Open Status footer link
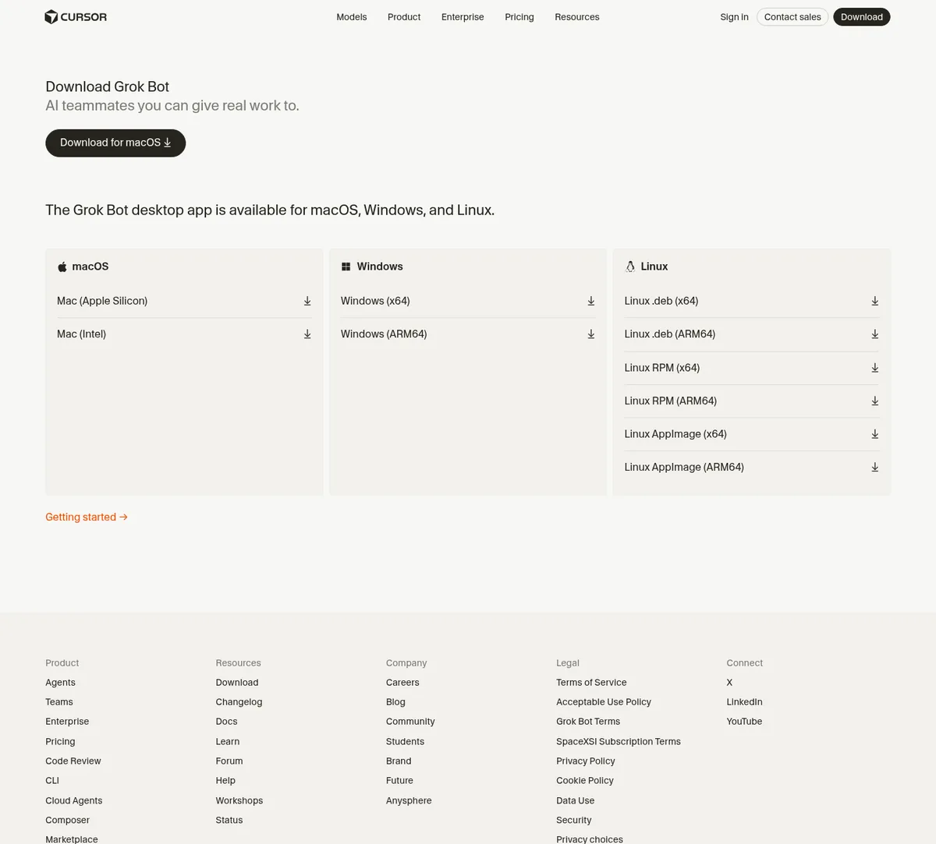This screenshot has height=844, width=936. 229,821
